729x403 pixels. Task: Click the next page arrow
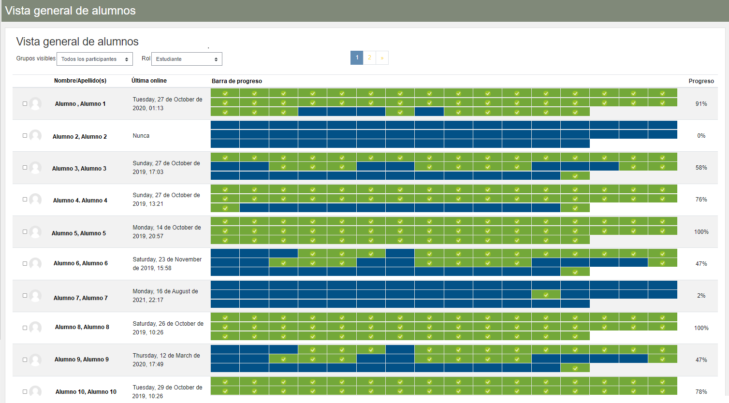(x=382, y=58)
